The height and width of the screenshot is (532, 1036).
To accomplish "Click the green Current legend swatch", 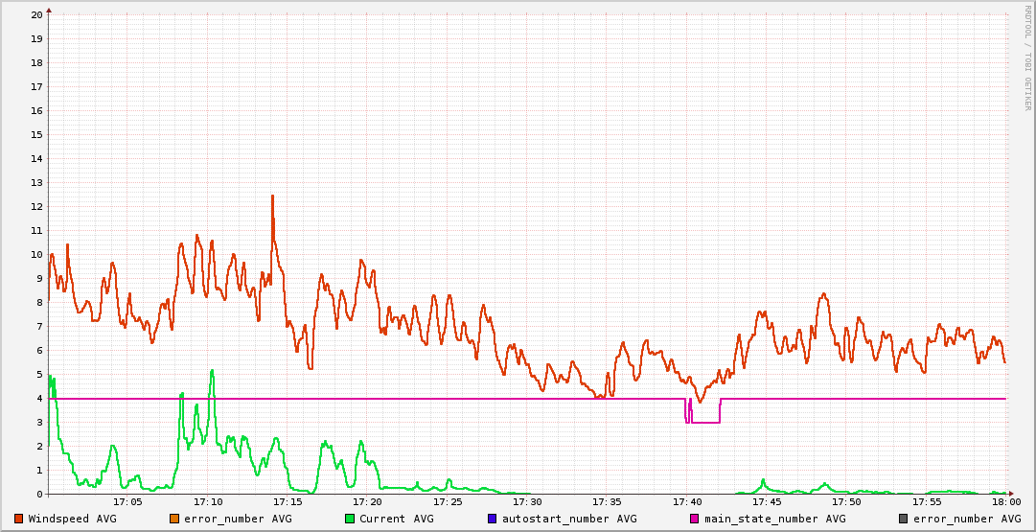I will pyautogui.click(x=350, y=519).
